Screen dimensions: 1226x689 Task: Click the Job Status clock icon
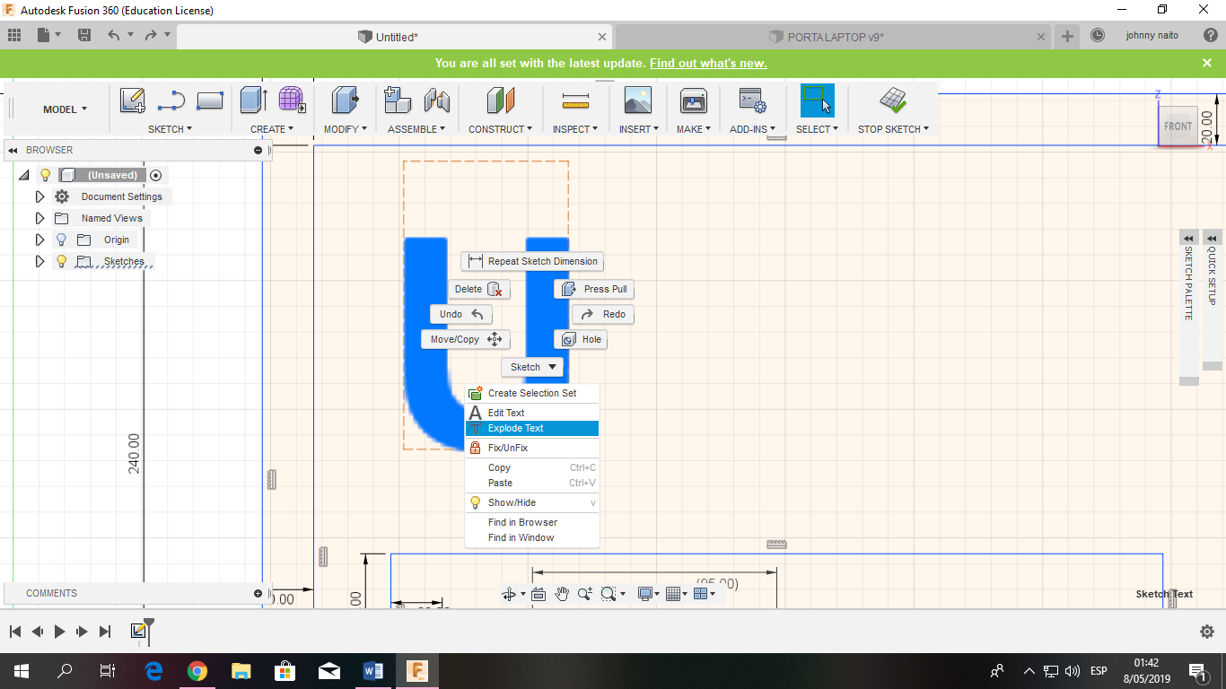point(1098,36)
